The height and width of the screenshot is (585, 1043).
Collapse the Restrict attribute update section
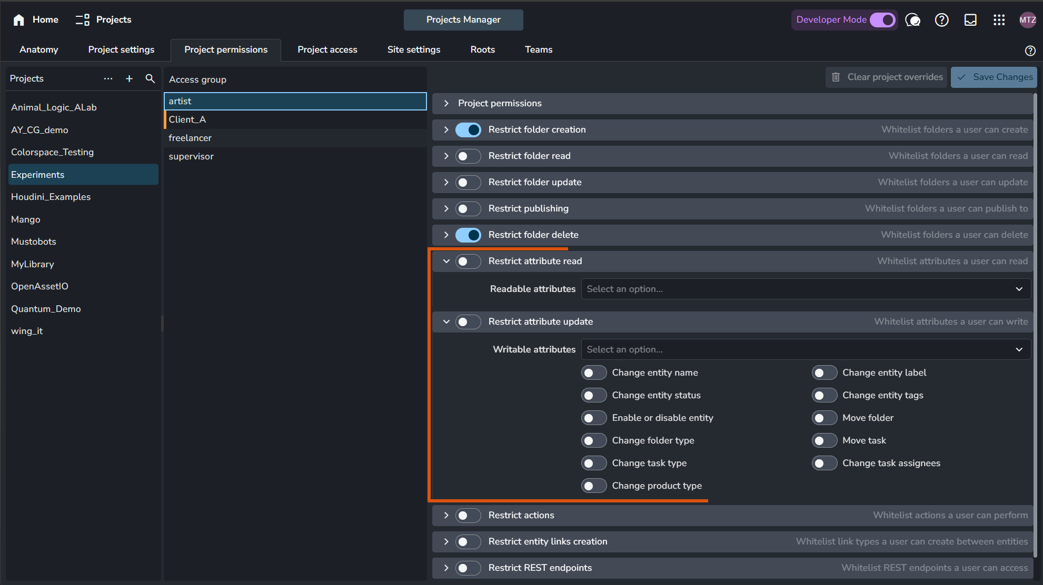click(446, 321)
